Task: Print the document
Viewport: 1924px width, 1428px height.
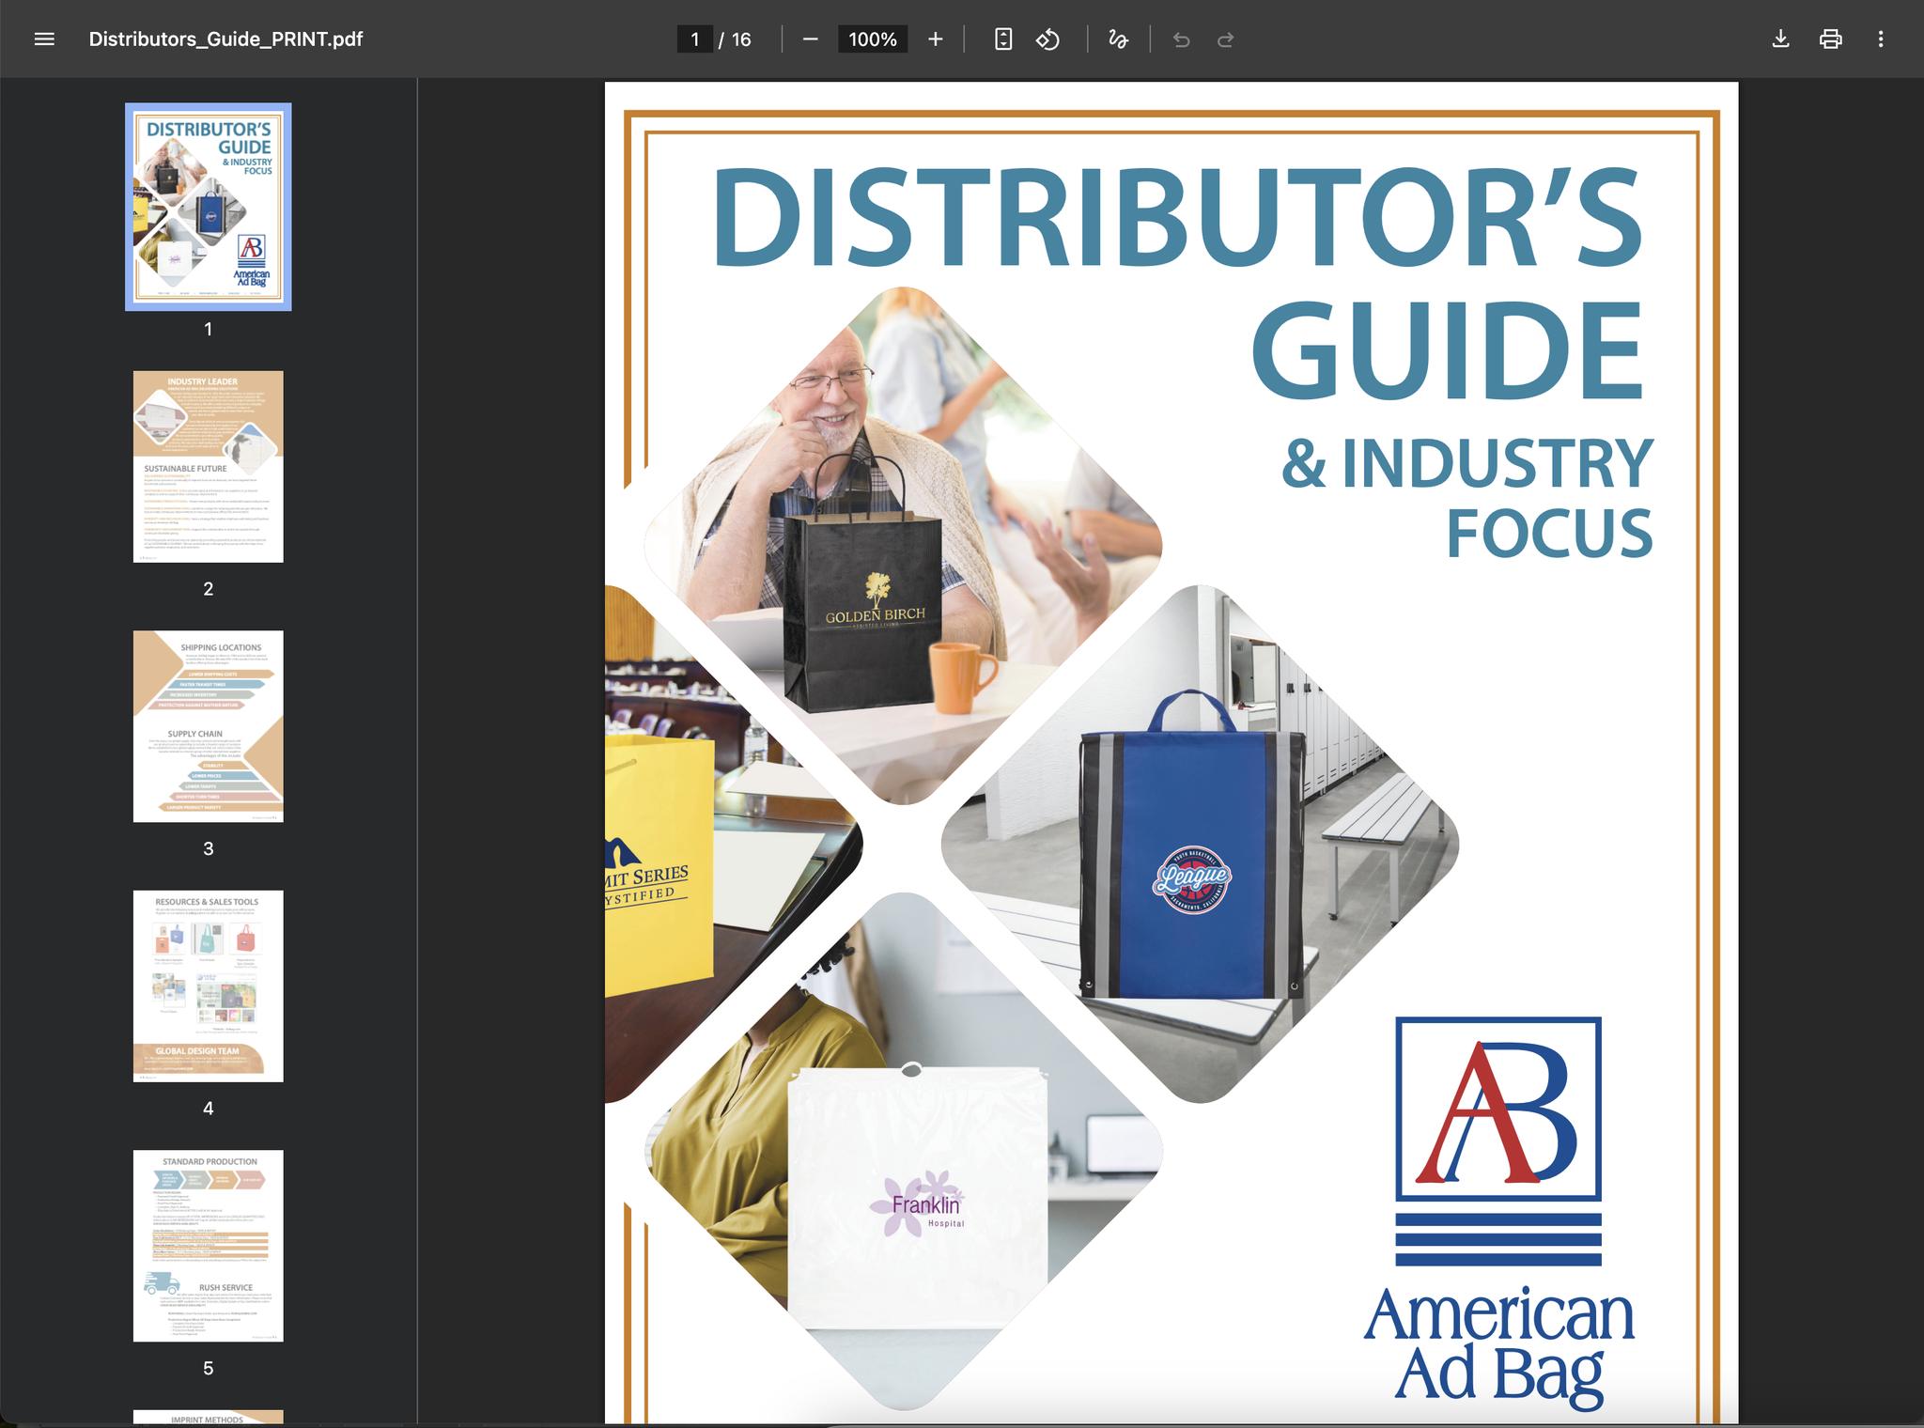Action: [1830, 39]
